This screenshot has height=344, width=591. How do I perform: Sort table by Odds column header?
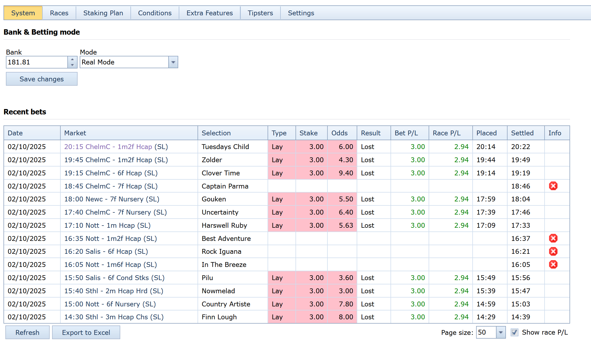click(339, 133)
